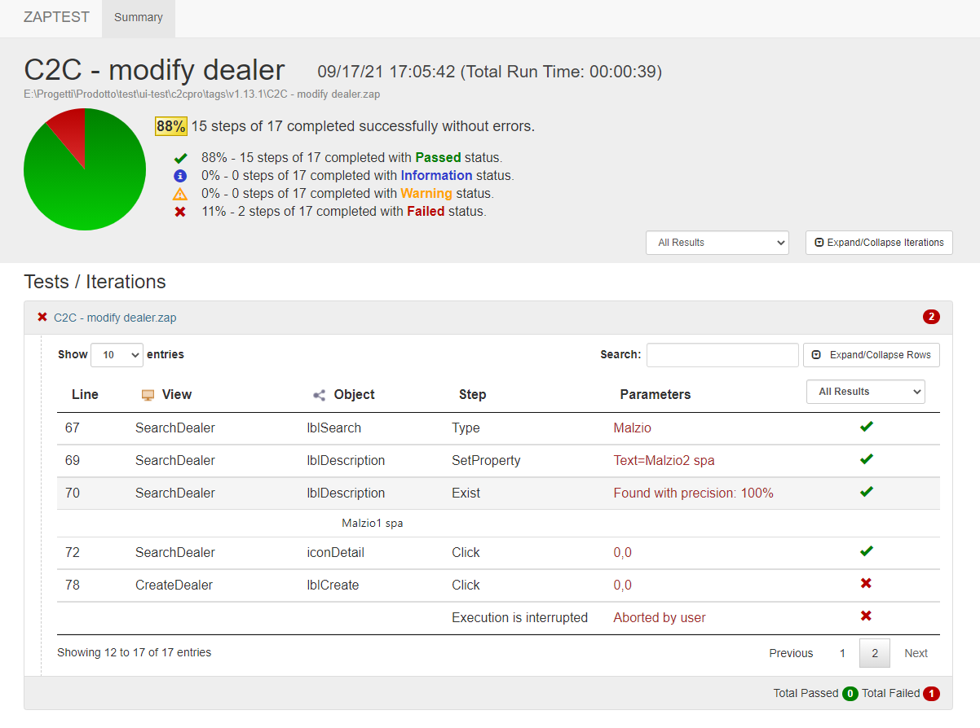Click the line number 78 cell
The image size is (980, 728).
[x=73, y=585]
